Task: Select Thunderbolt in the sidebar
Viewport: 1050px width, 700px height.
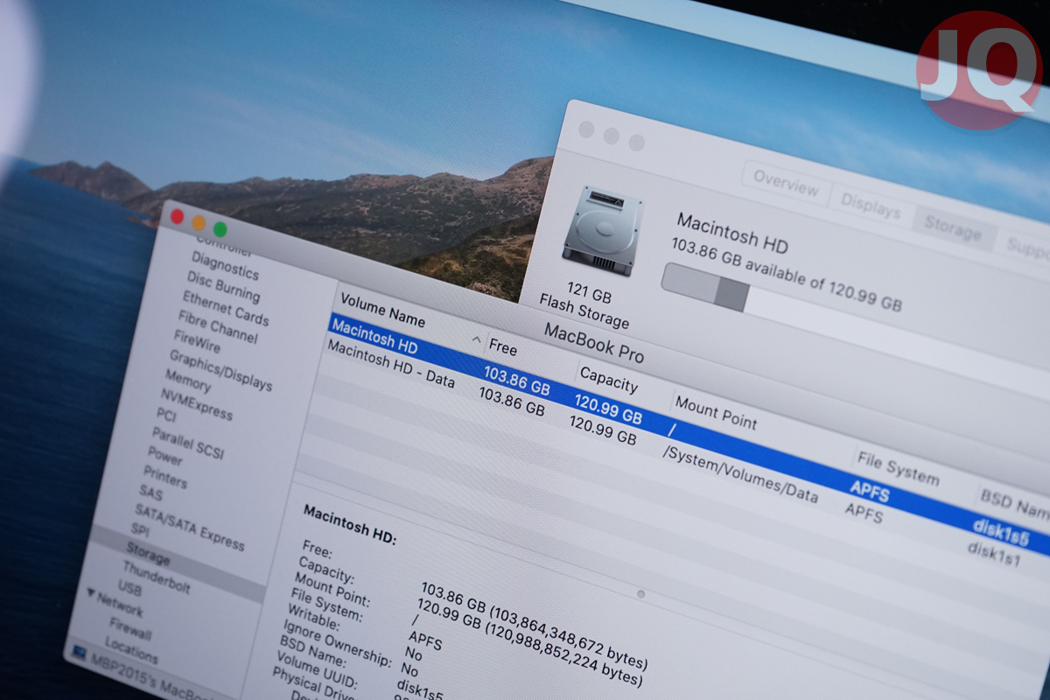Action: (156, 577)
